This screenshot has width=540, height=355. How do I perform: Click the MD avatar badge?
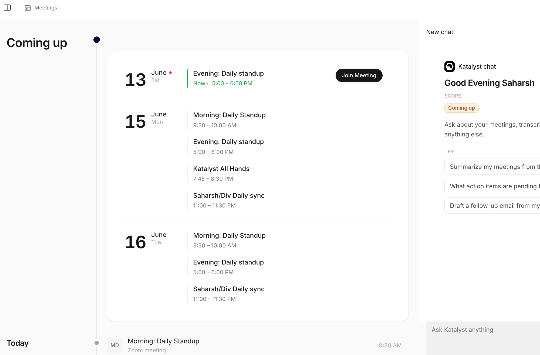[x=114, y=345]
